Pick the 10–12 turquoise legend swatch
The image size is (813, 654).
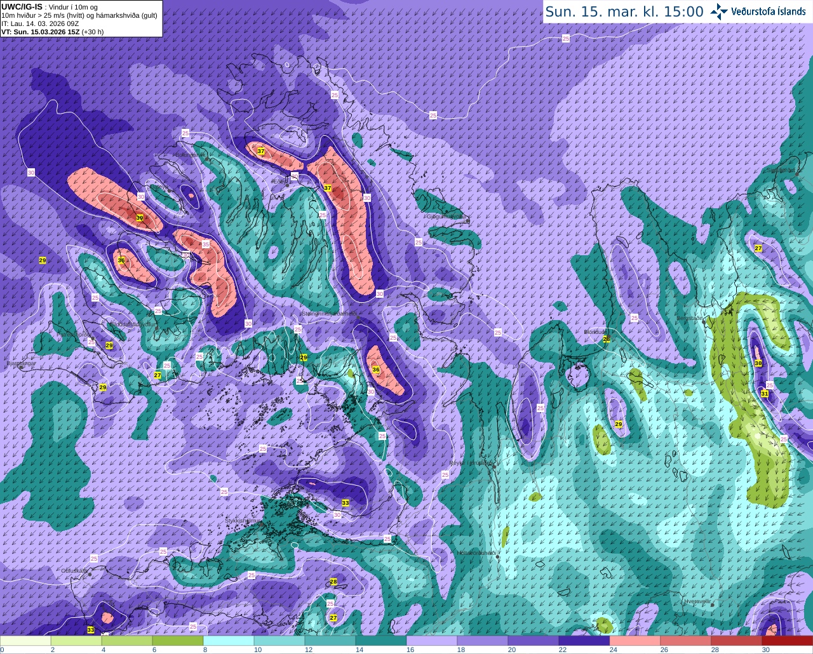pyautogui.click(x=279, y=641)
